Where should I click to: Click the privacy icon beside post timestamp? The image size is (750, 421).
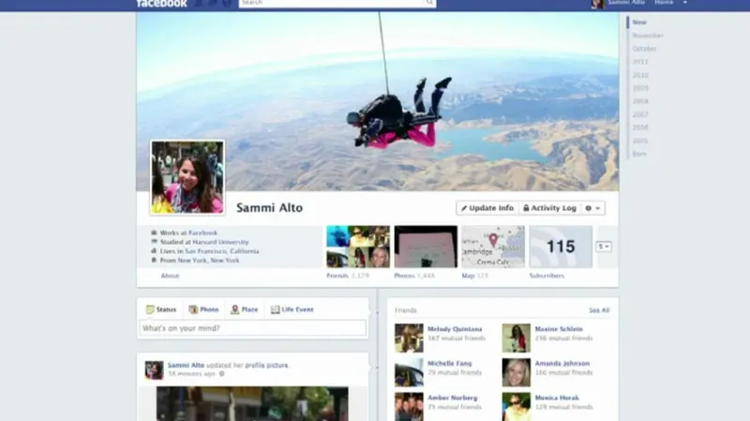[221, 373]
